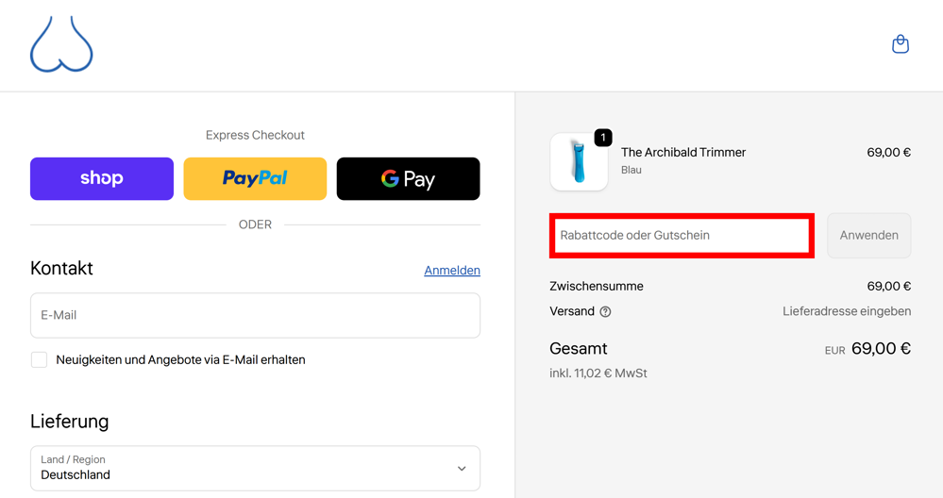Click the quantity badge showing 1
Viewport: 943px width, 498px height.
tap(603, 138)
